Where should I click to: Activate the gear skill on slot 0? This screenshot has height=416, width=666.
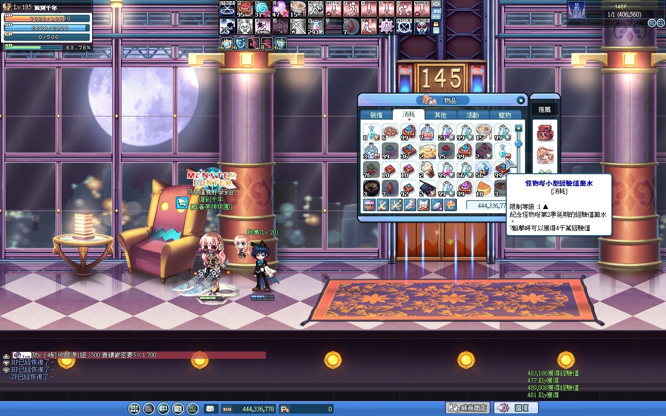[x=386, y=27]
